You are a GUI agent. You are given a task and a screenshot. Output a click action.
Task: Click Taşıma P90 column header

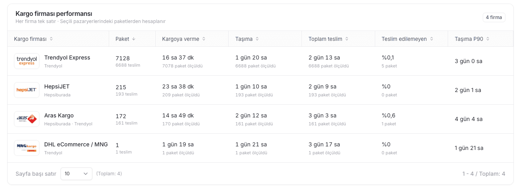pos(481,39)
